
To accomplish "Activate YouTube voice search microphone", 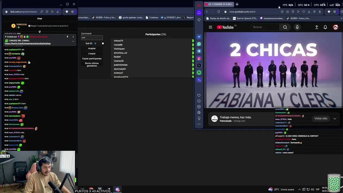I will pos(297,27).
